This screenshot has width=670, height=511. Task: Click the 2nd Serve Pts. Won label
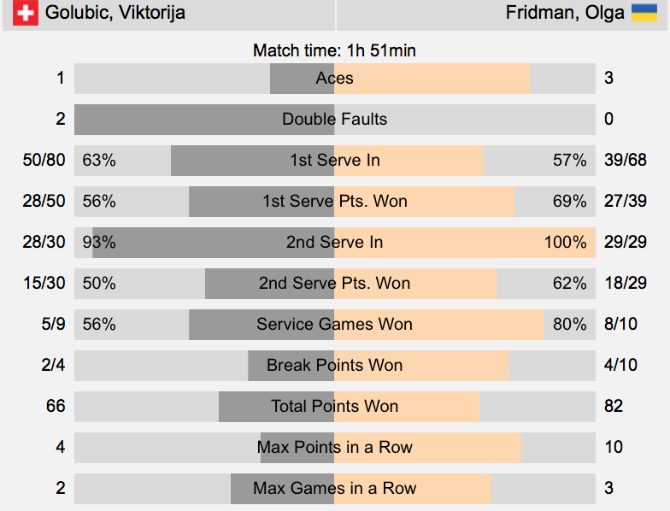pos(334,284)
